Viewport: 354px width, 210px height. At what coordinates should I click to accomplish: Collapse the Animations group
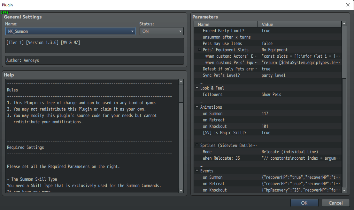[197, 107]
